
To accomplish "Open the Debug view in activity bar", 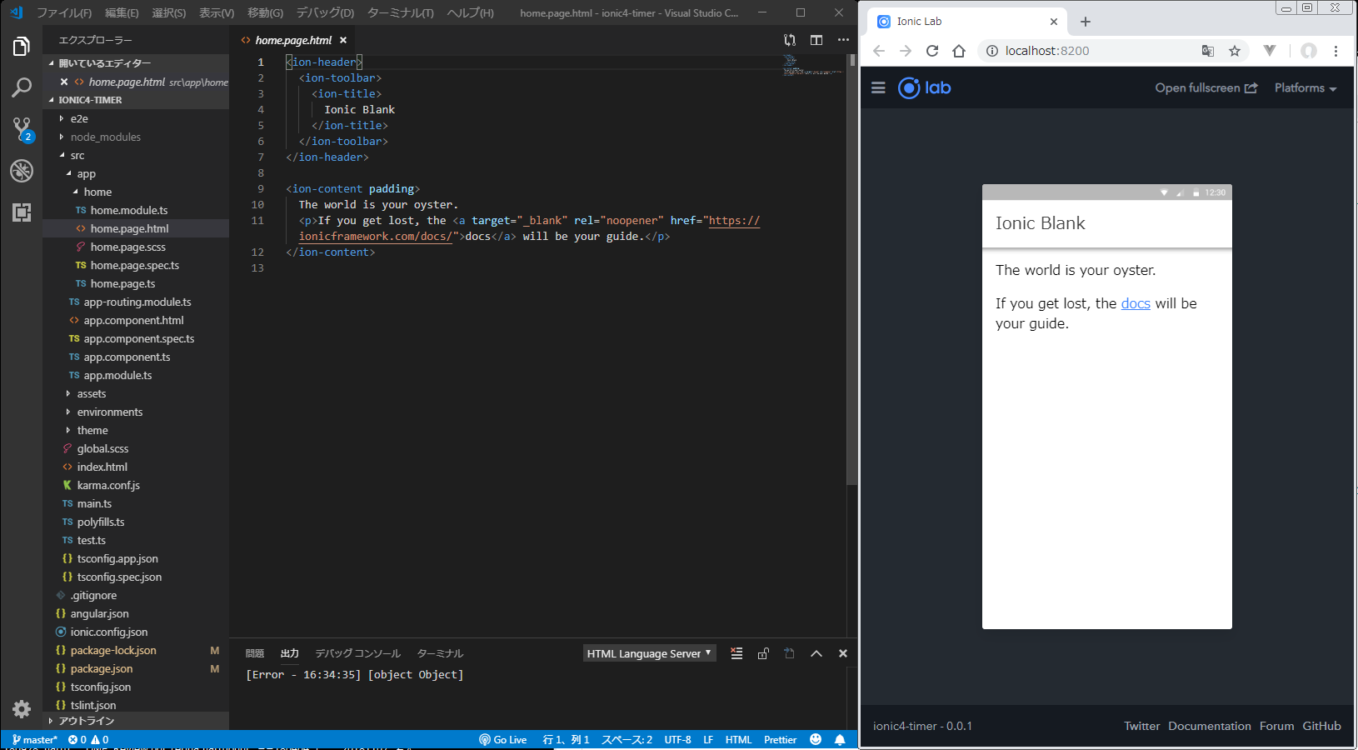I will [22, 171].
